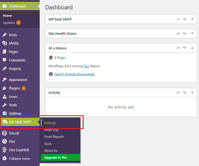
Task: Click the Pages stacked-sheets icon in sidebar
Action: pyautogui.click(x=4, y=52)
